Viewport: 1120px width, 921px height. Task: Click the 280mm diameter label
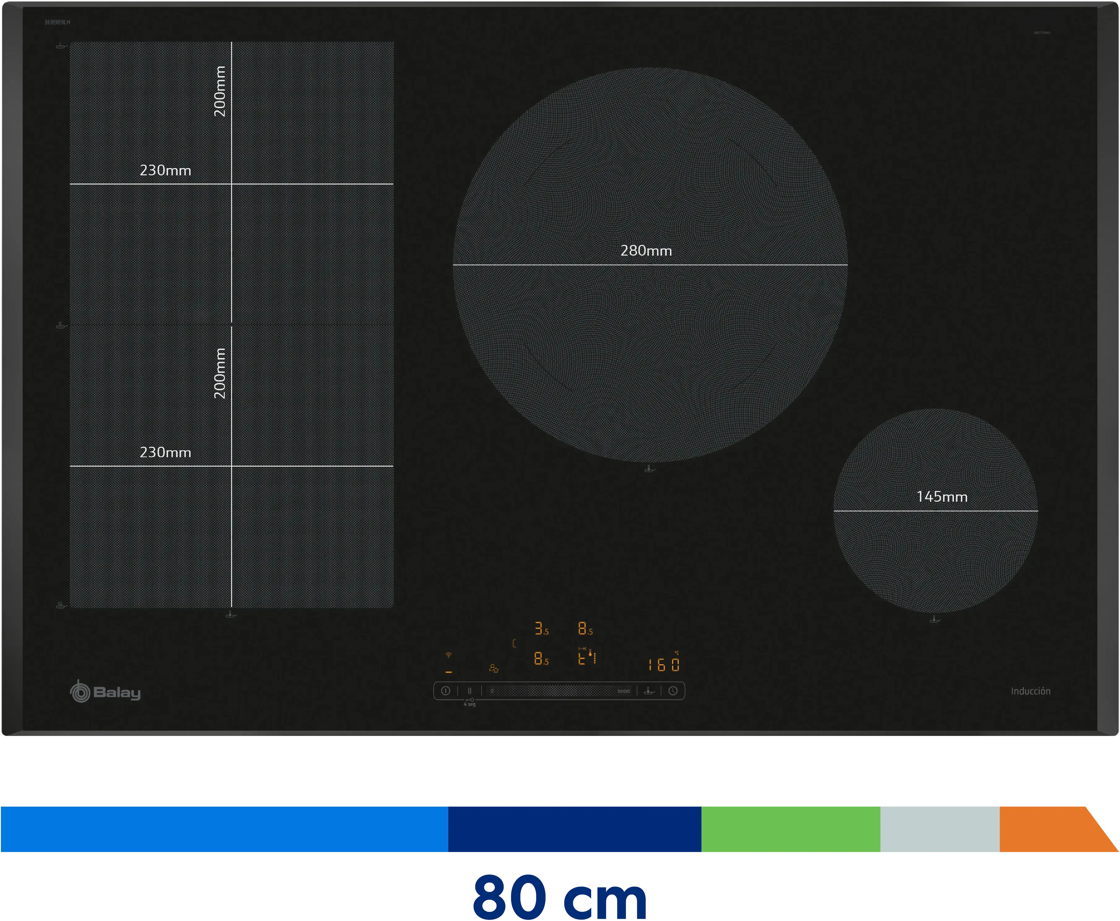tap(646, 250)
